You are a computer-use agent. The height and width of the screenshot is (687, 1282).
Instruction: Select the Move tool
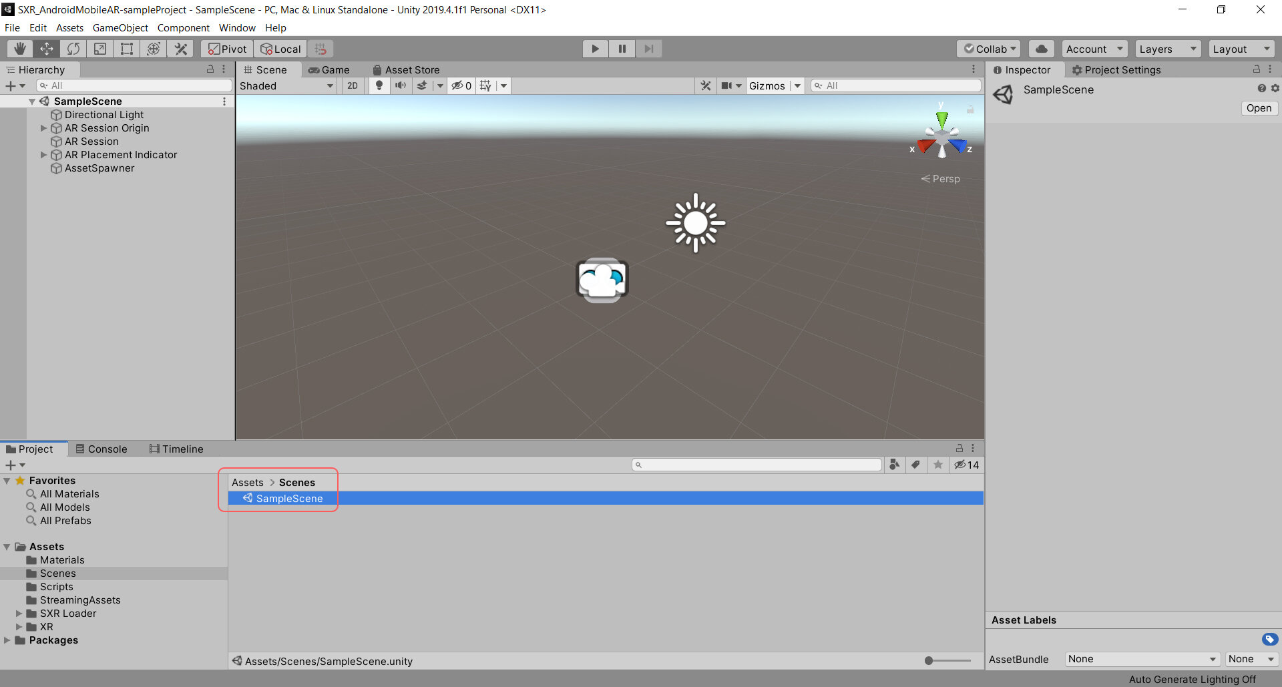click(47, 49)
